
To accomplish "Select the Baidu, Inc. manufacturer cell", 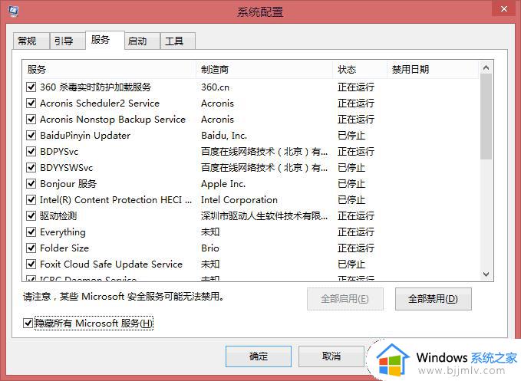I will coord(224,136).
